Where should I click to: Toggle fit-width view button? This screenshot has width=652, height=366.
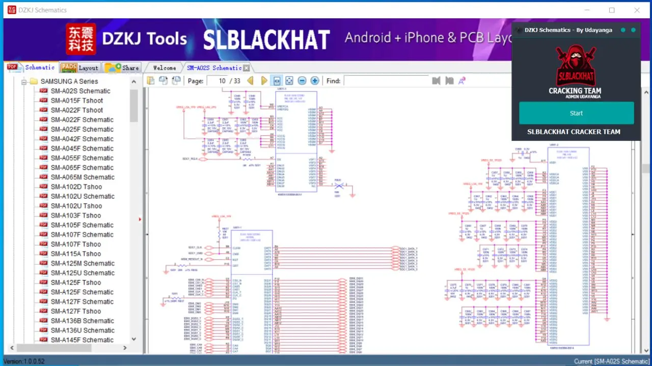click(277, 80)
